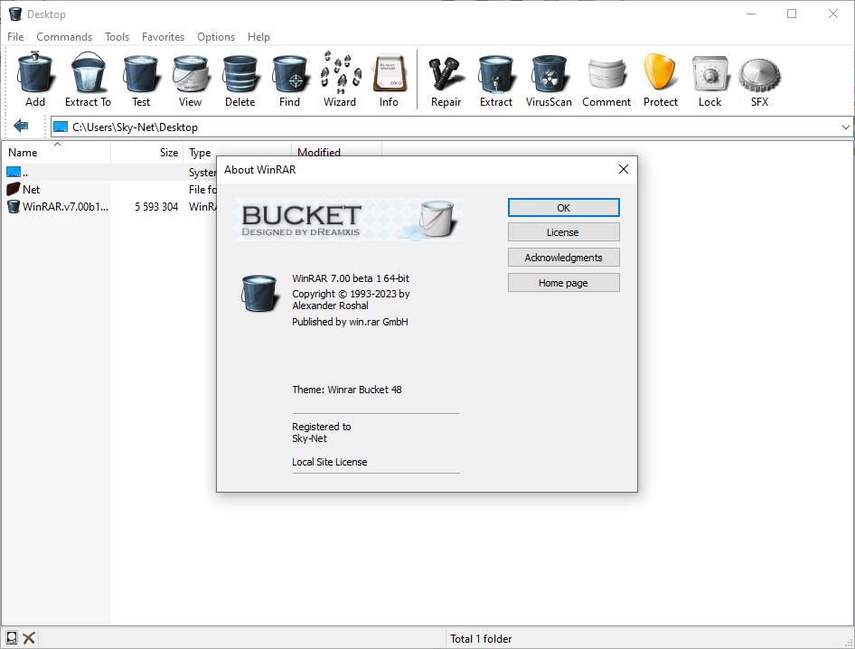Open the Favorites menu
Image resolution: width=855 pixels, height=649 pixels.
coord(163,36)
